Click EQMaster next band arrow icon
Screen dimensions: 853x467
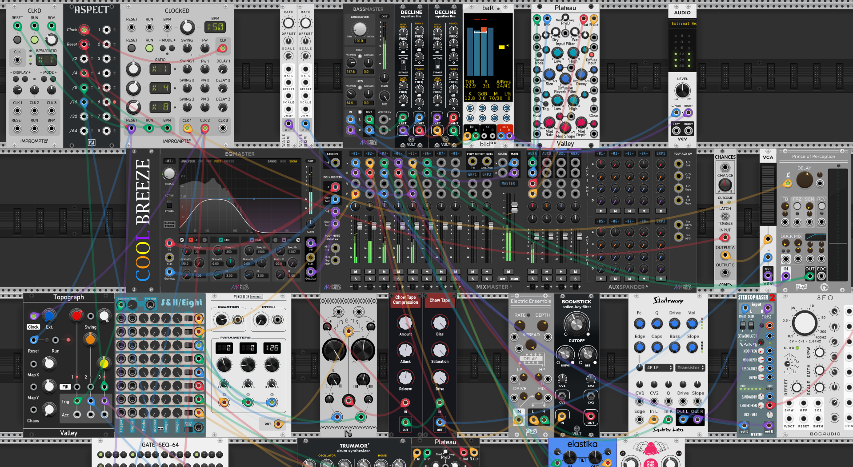298,240
